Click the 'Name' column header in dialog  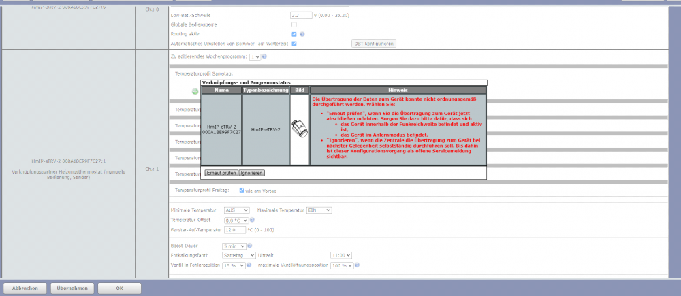pyautogui.click(x=221, y=91)
